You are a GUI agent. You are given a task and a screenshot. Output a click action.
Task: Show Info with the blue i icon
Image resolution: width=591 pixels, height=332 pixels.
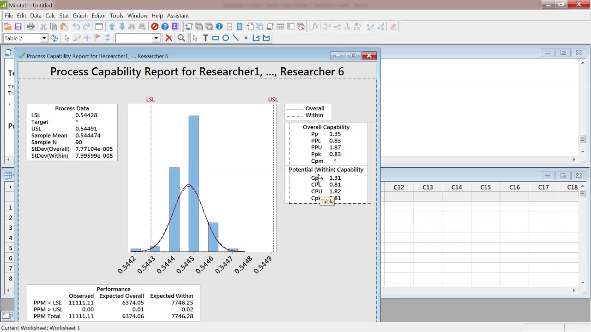point(219,27)
